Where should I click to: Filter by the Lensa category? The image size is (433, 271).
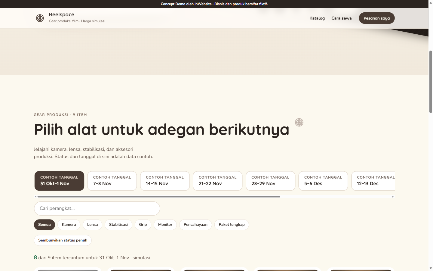pyautogui.click(x=92, y=225)
